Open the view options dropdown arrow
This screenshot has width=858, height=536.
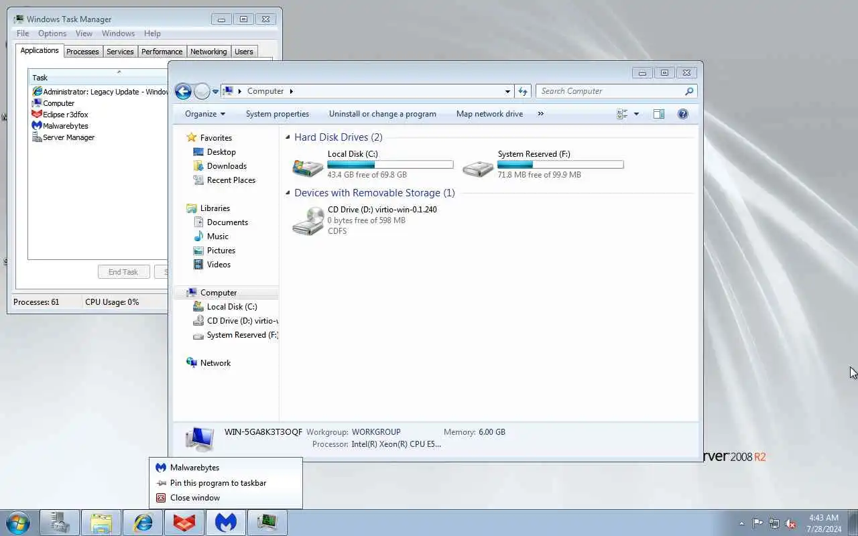[636, 114]
